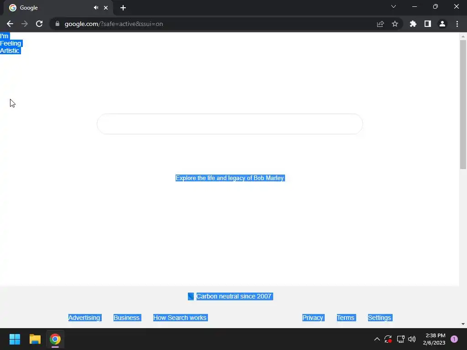This screenshot has width=467, height=350.
Task: Mute the Google tab audio
Action: pyautogui.click(x=96, y=8)
